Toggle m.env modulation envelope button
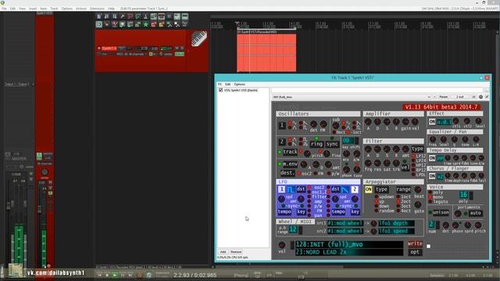500x281 pixels. (x=290, y=165)
